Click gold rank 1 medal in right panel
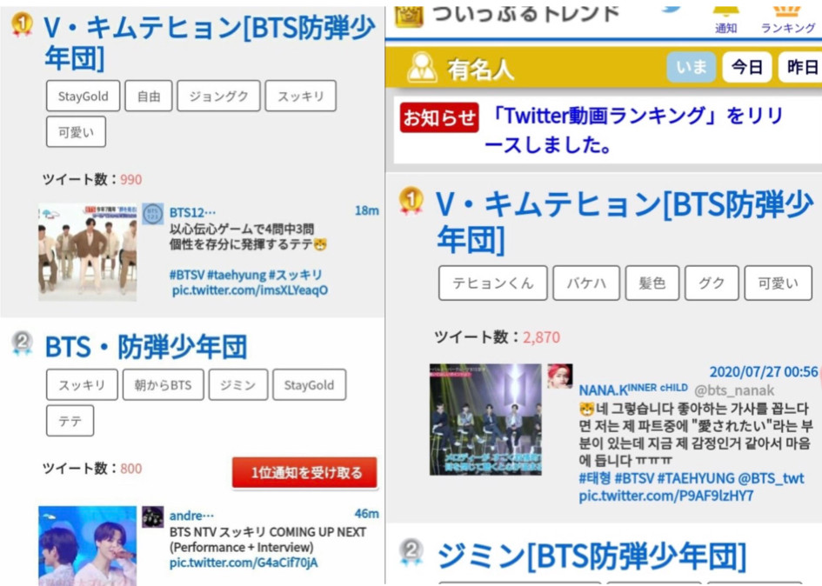 pos(411,201)
